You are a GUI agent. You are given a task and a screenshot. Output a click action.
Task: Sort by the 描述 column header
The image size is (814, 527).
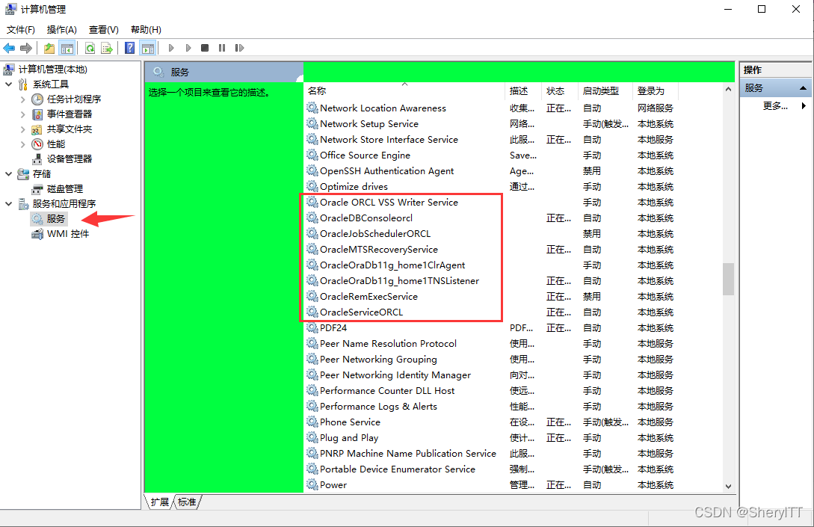(x=522, y=91)
